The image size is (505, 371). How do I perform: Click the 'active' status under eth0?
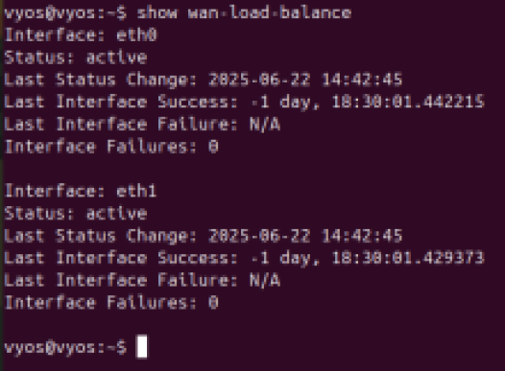(x=116, y=58)
